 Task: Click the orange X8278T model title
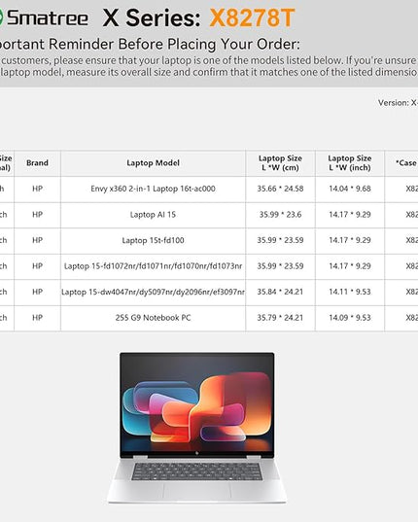(252, 17)
